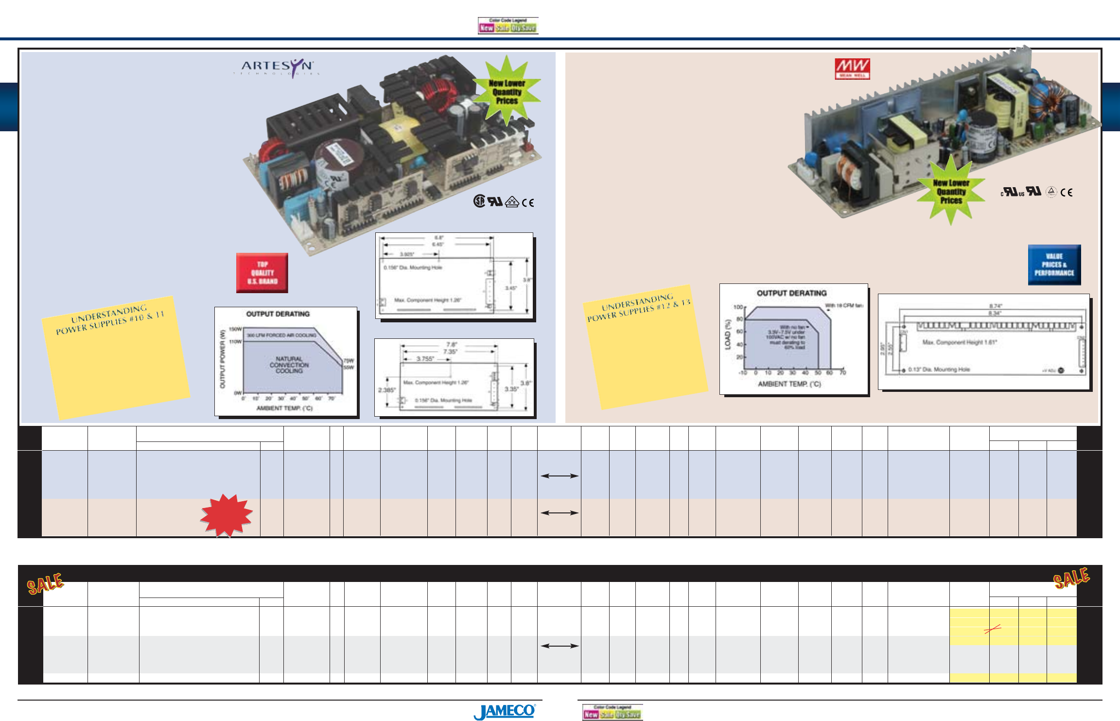The width and height of the screenshot is (1120, 721).
Task: Click the "LOAD (%)" axis label
Action: (728, 334)
